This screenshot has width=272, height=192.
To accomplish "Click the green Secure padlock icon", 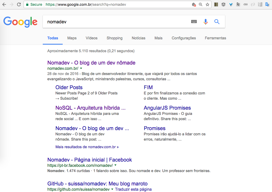I will click(27, 4).
